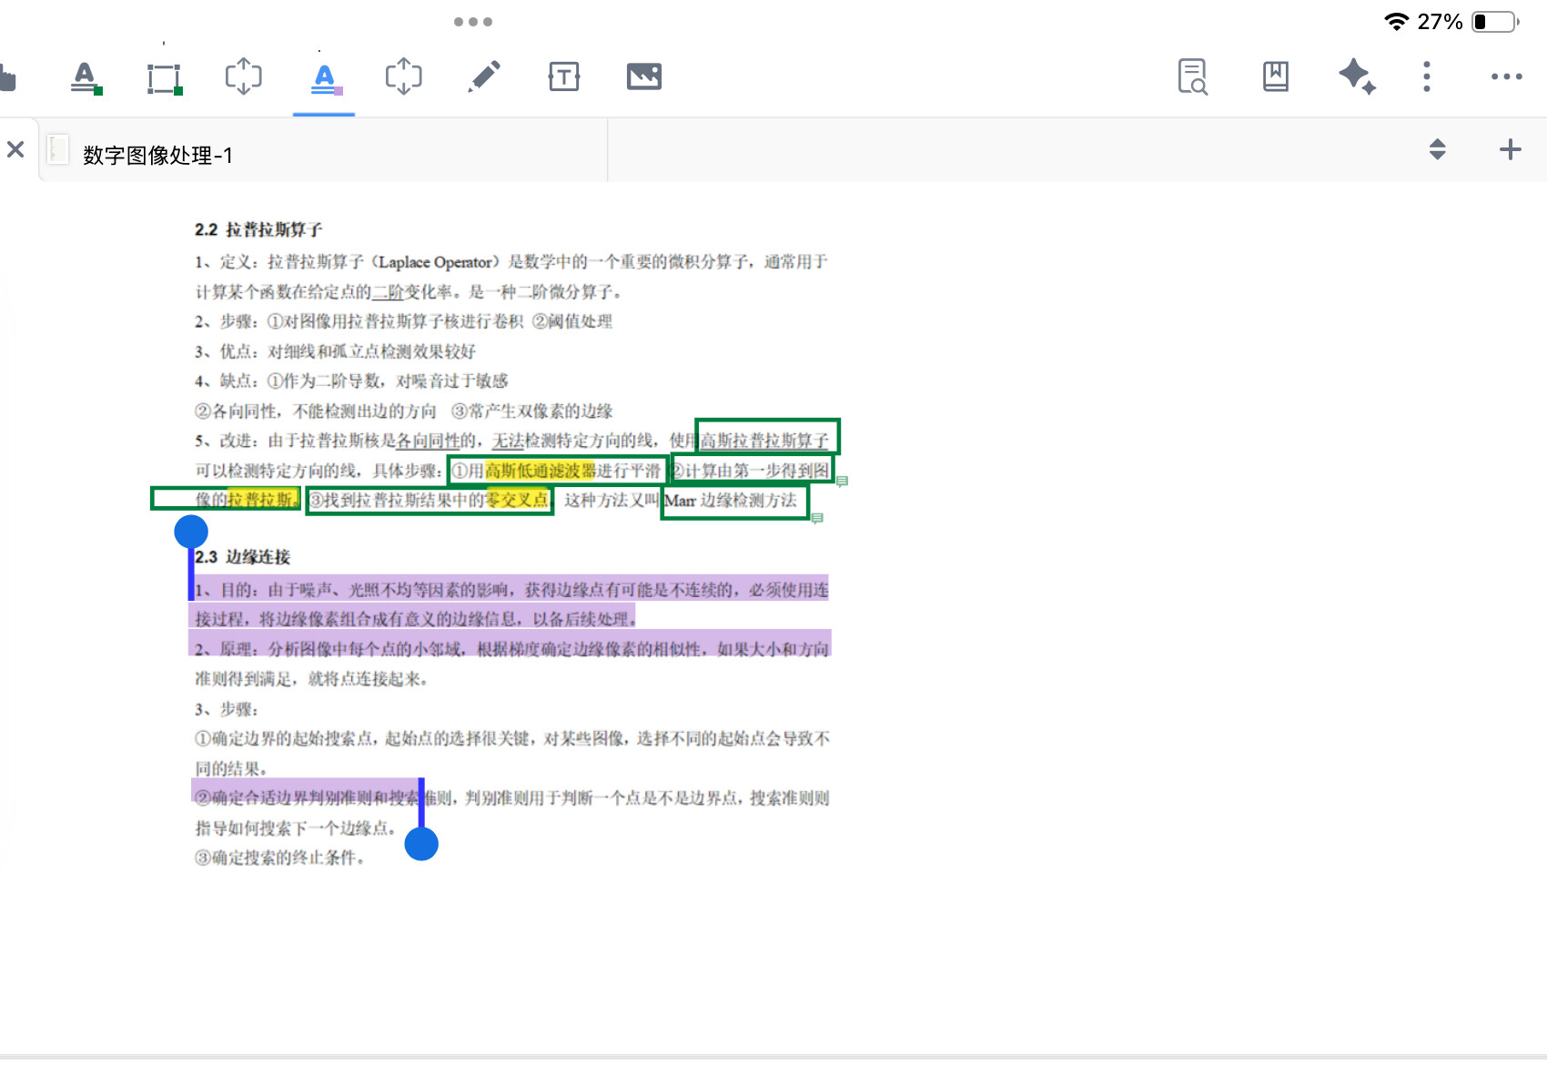
Task: Select the green text underline tool
Action: point(86,77)
